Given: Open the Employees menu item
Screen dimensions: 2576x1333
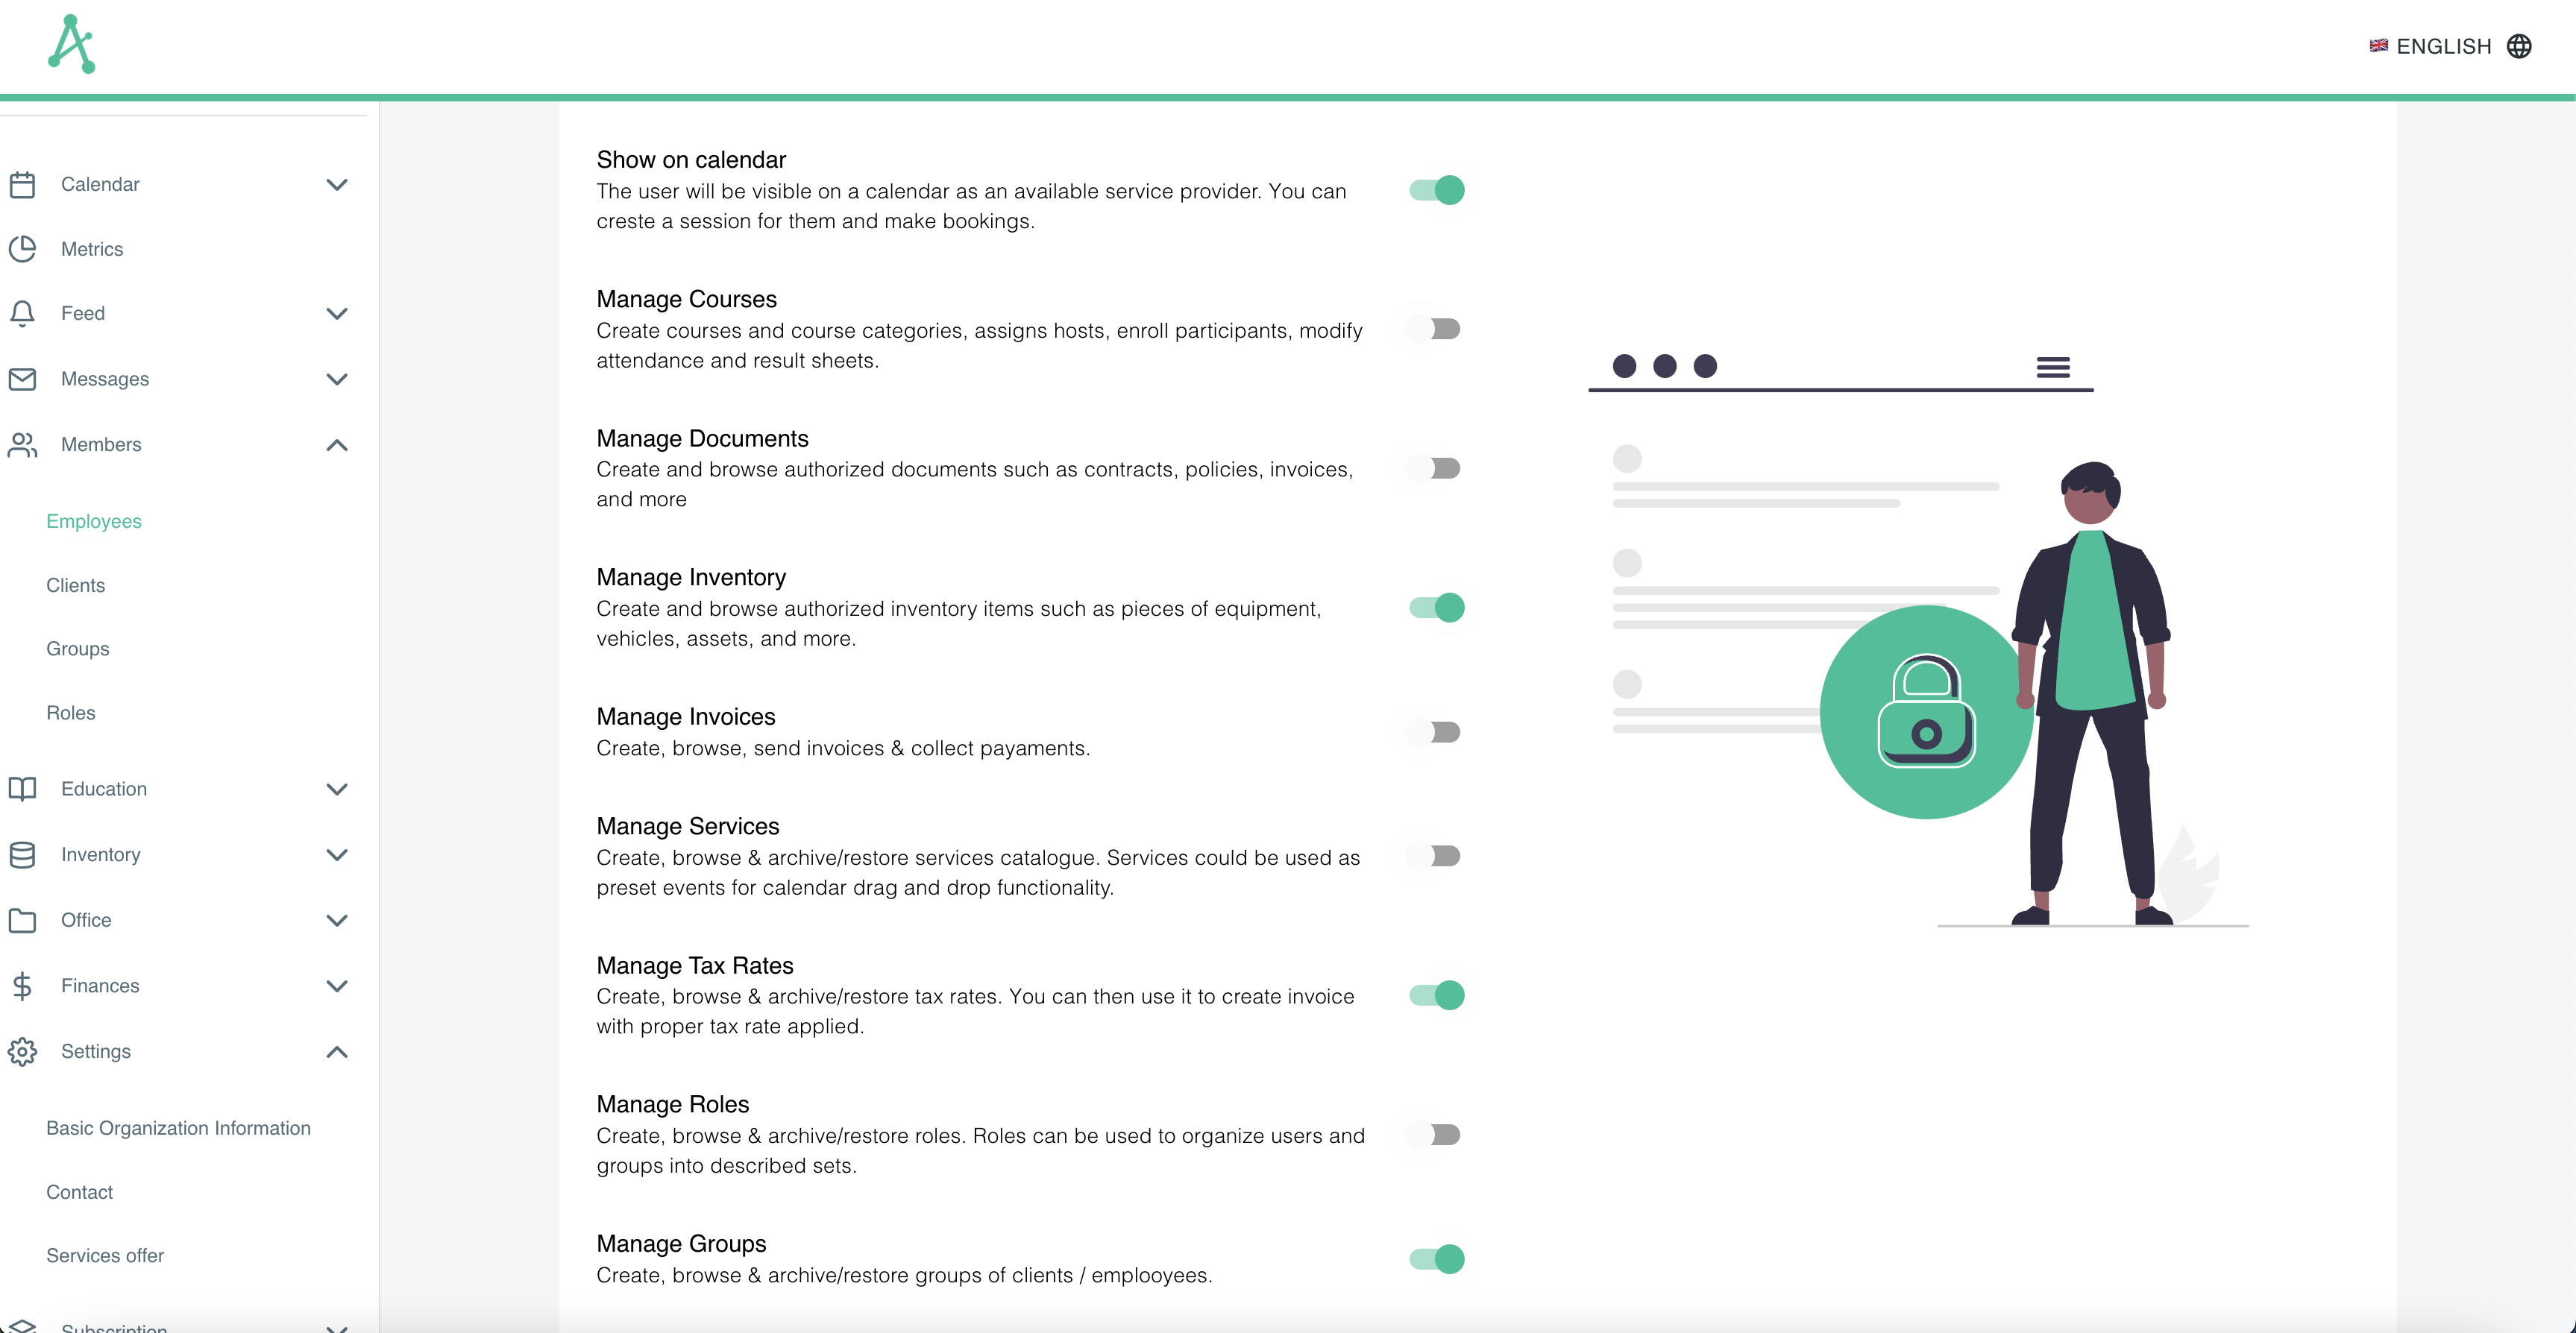Looking at the screenshot, I should point(93,521).
